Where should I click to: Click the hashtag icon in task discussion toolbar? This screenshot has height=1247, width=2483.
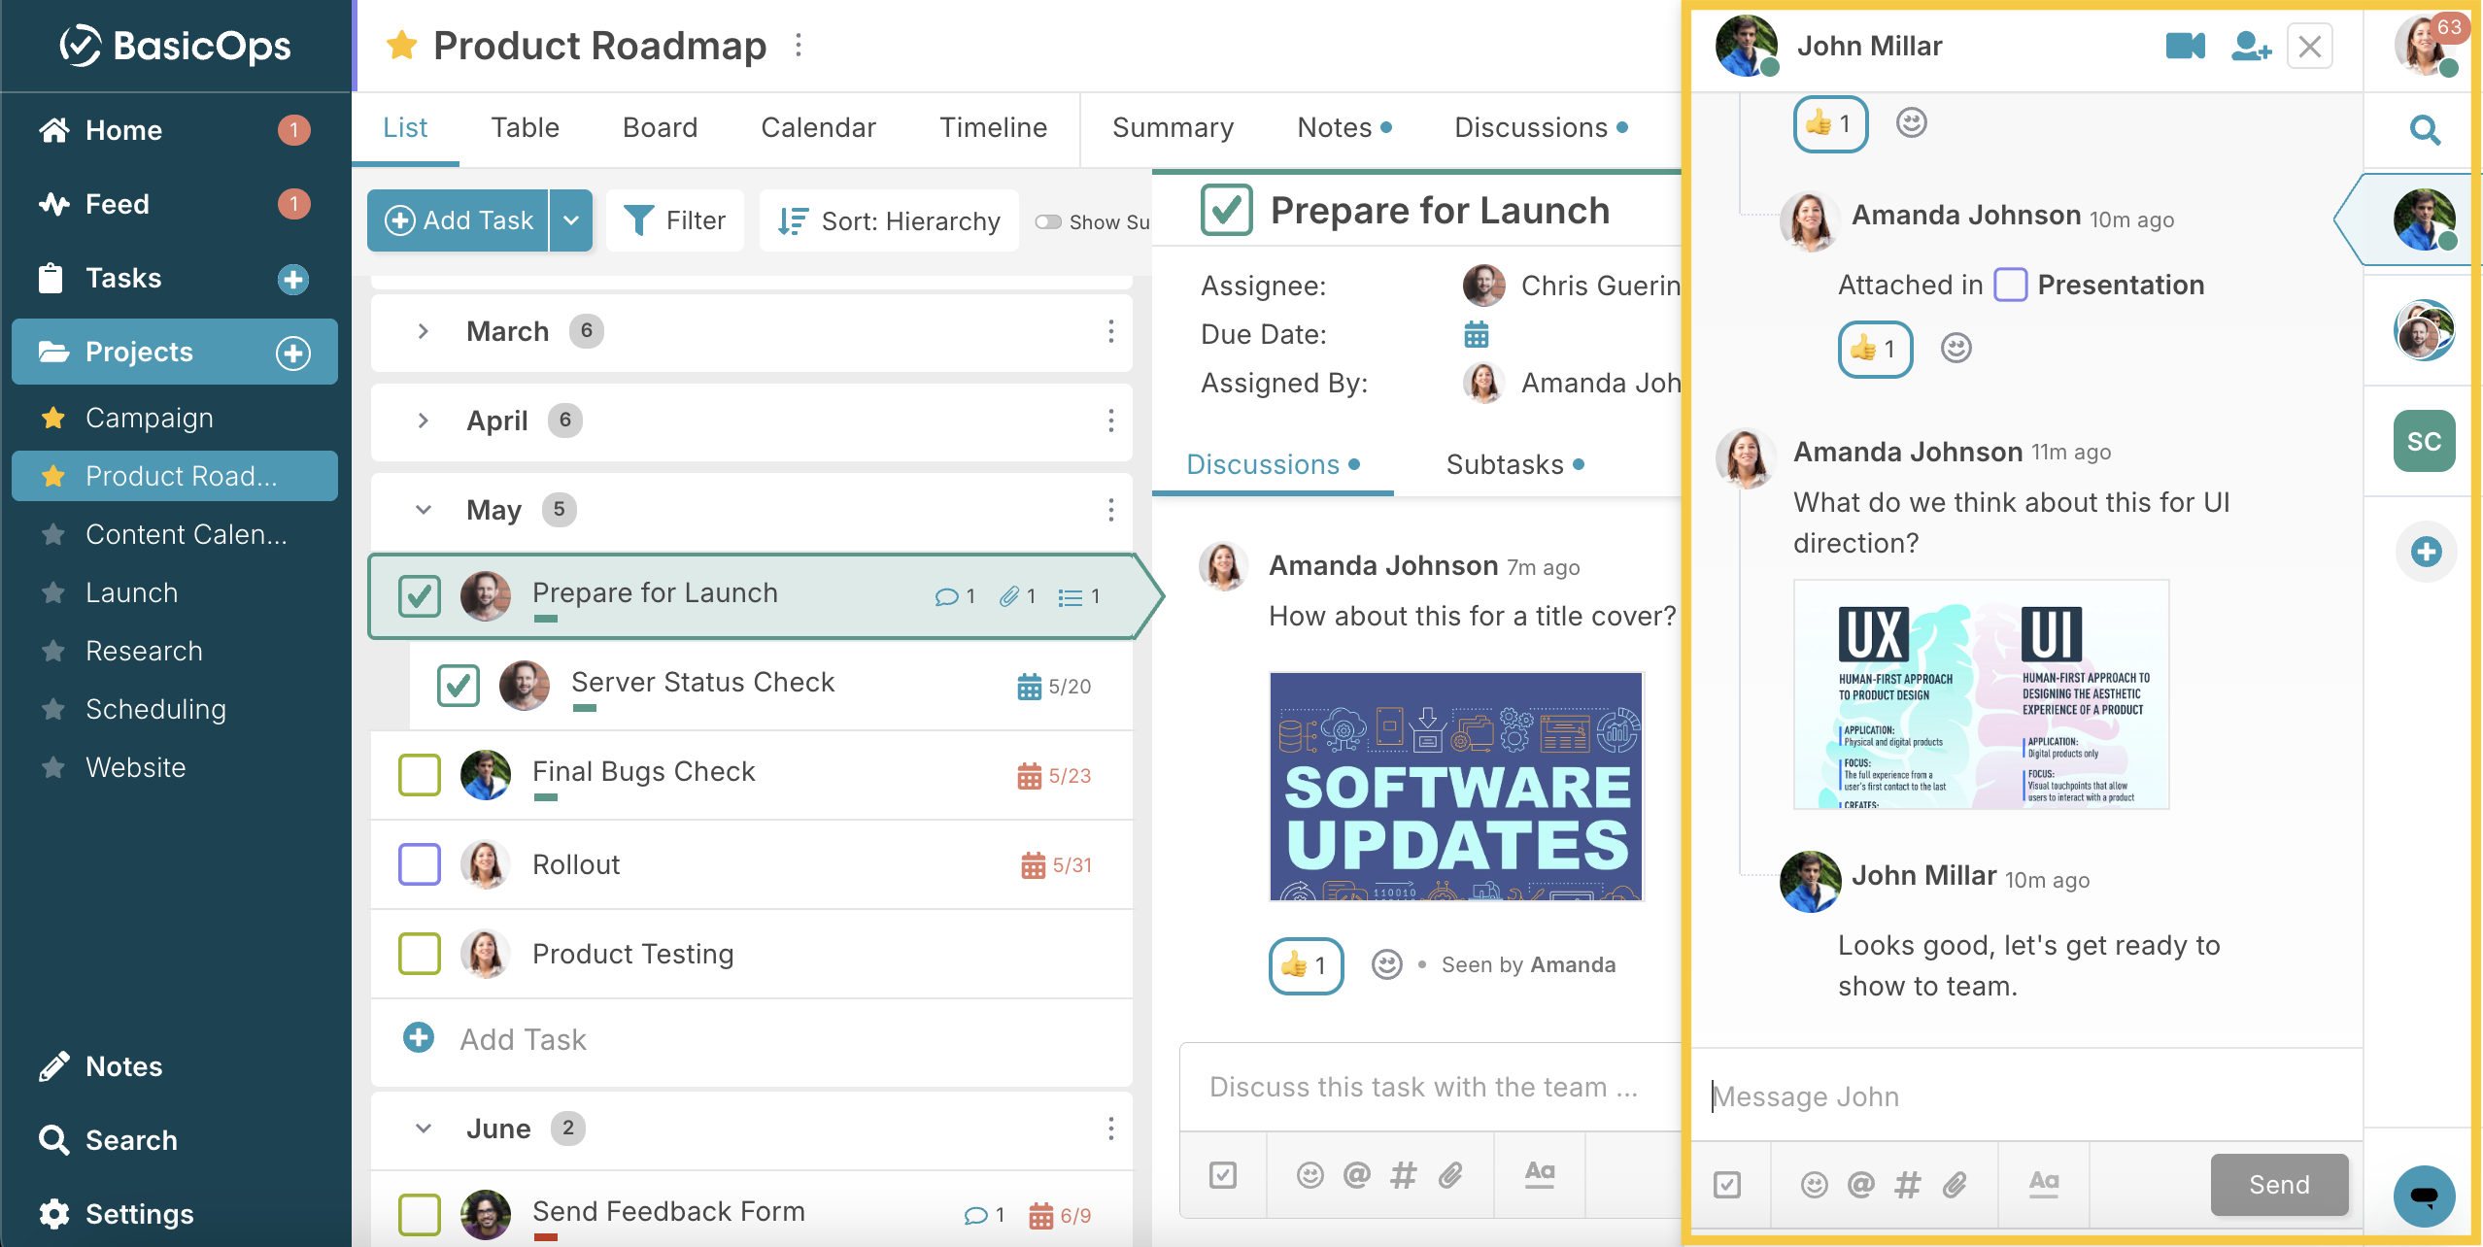1403,1175
